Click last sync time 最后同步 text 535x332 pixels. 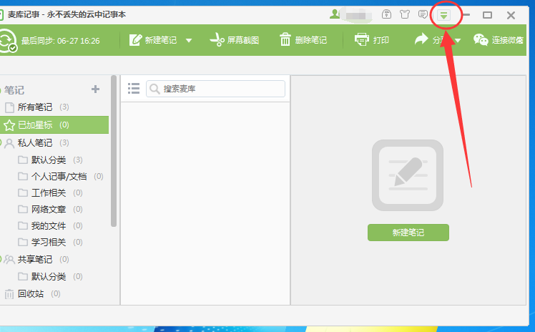(x=61, y=41)
